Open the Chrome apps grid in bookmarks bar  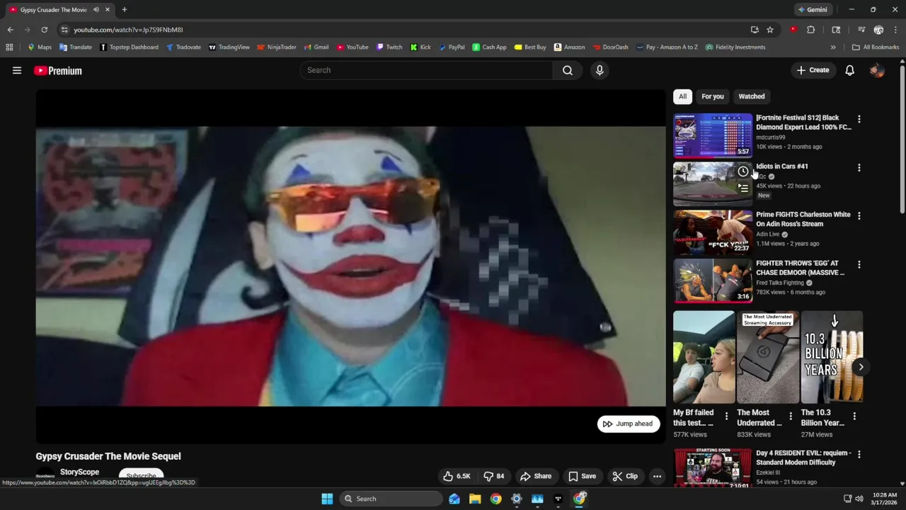pos(9,47)
